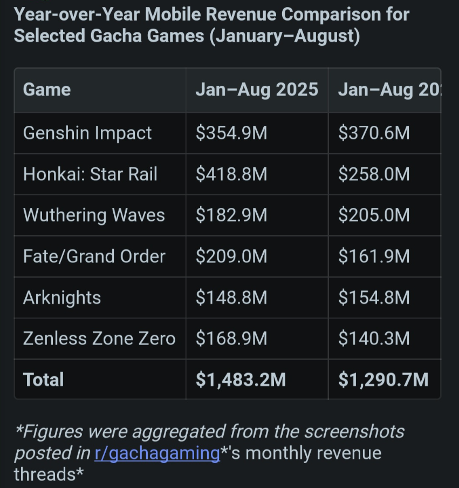The image size is (459, 488).
Task: Select the $354.9M revenue value
Action: click(231, 133)
